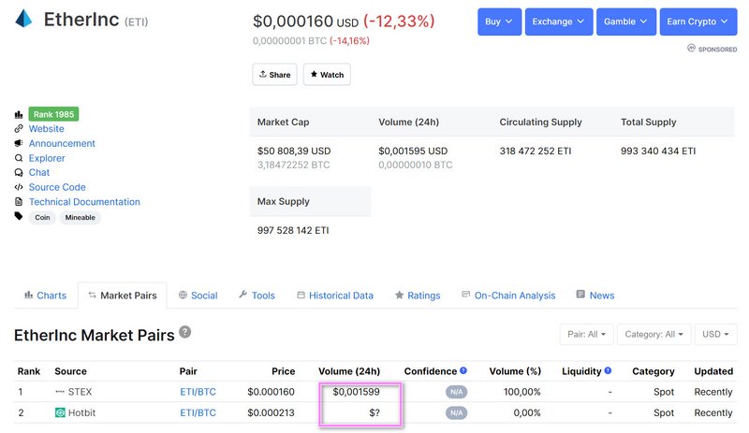Open the USD currency selector
This screenshot has height=433, width=749.
coord(715,334)
